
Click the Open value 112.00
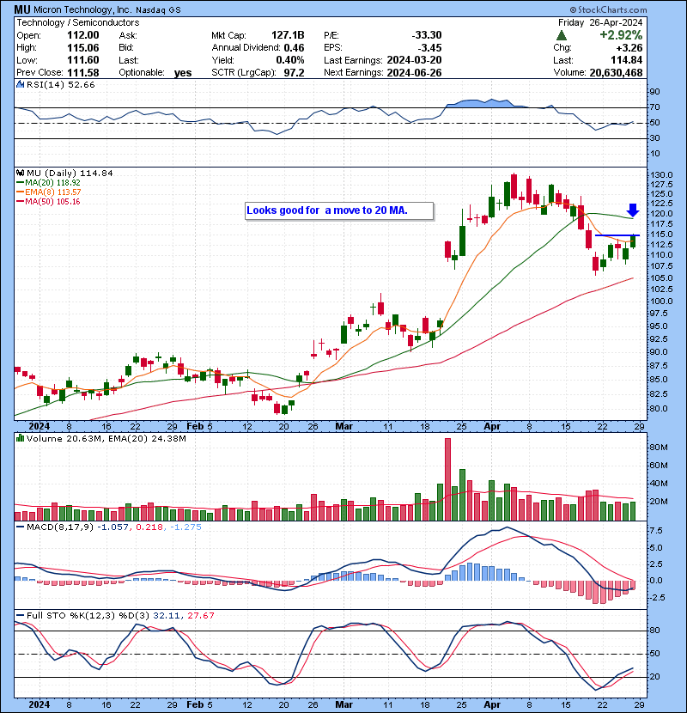(x=83, y=35)
